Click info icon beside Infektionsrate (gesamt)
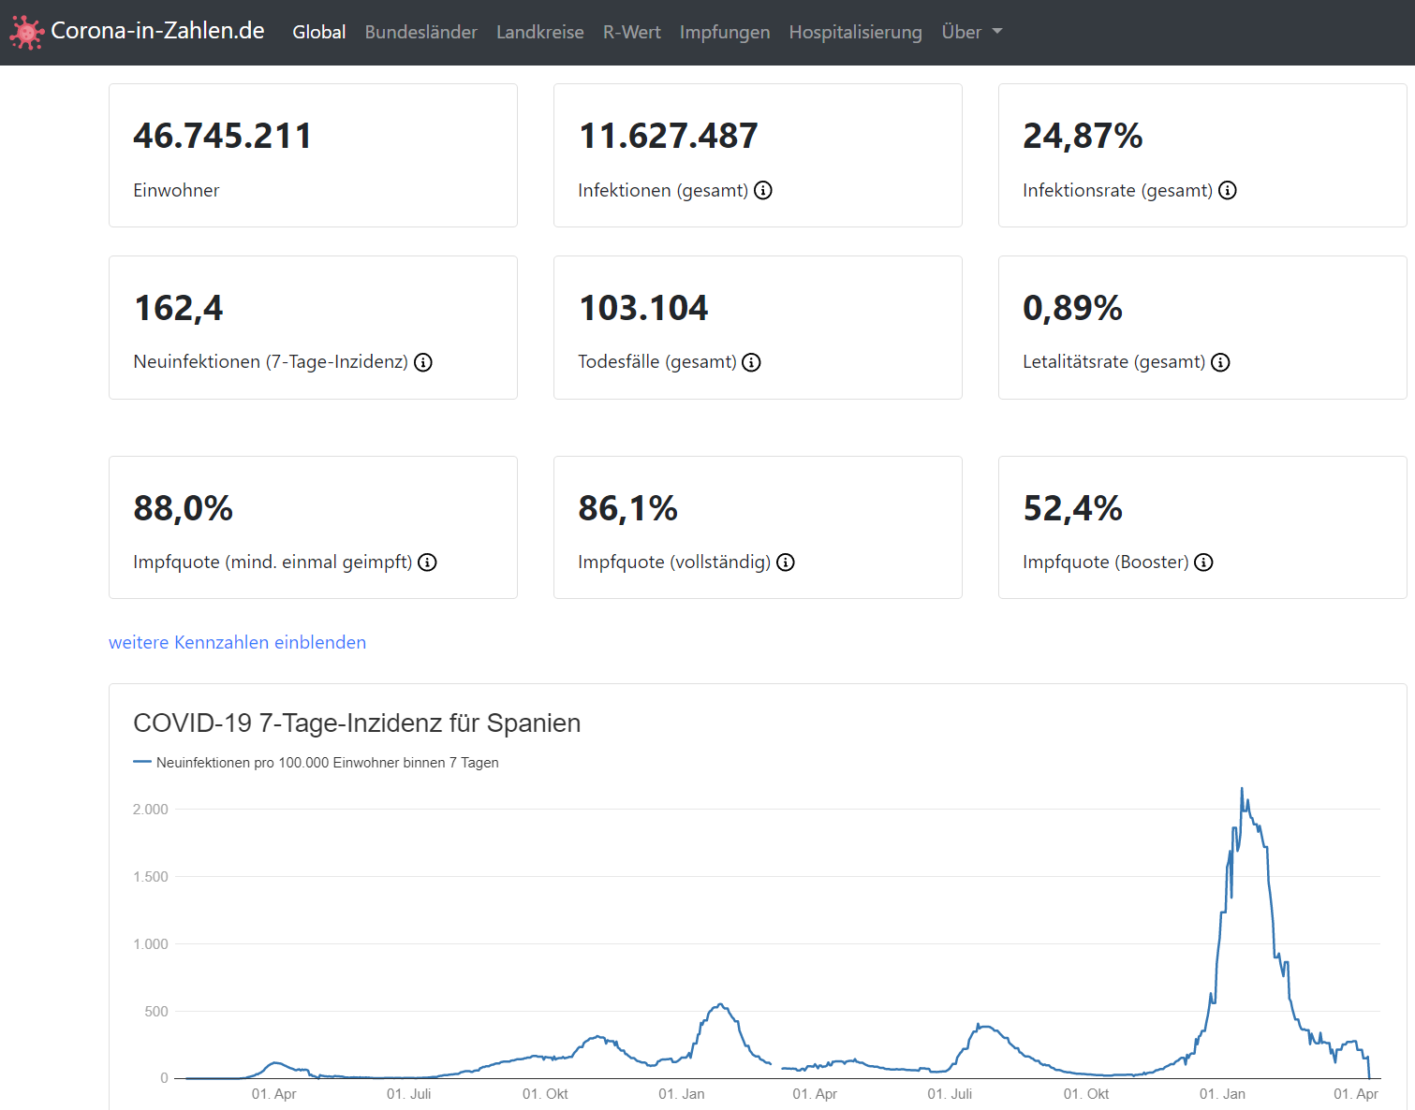 1227,191
